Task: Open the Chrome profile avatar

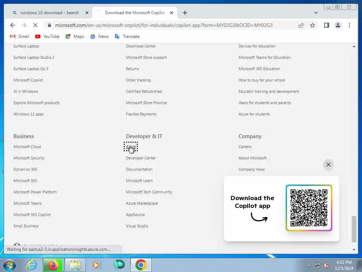Action: [x=338, y=25]
